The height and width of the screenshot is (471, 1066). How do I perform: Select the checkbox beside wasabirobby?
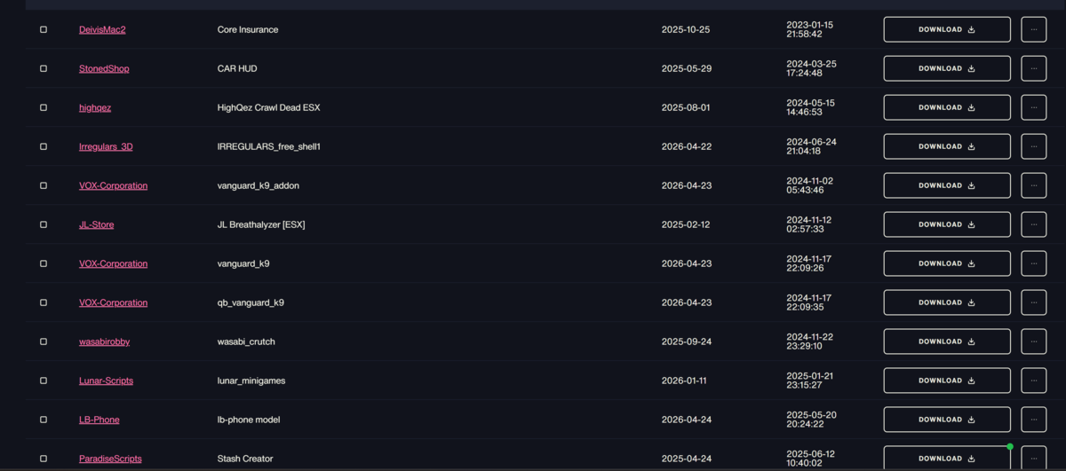[44, 341]
